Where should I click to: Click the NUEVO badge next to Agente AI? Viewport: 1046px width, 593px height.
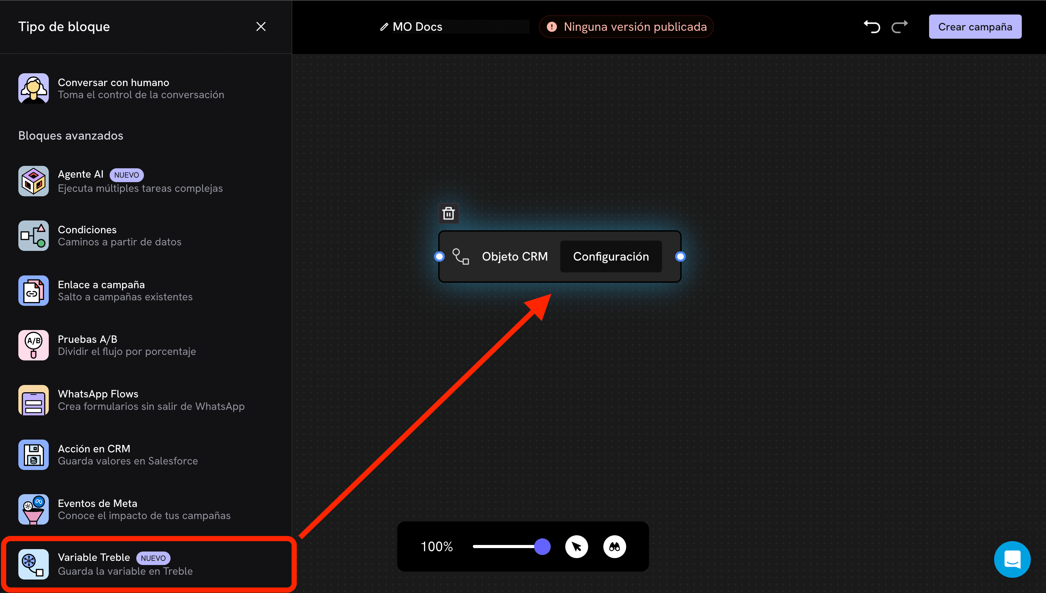(126, 175)
